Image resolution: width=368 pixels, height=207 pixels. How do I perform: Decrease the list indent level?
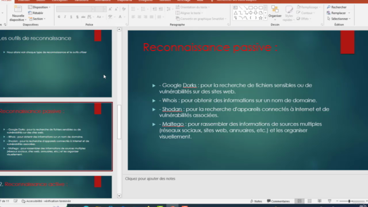point(155,9)
